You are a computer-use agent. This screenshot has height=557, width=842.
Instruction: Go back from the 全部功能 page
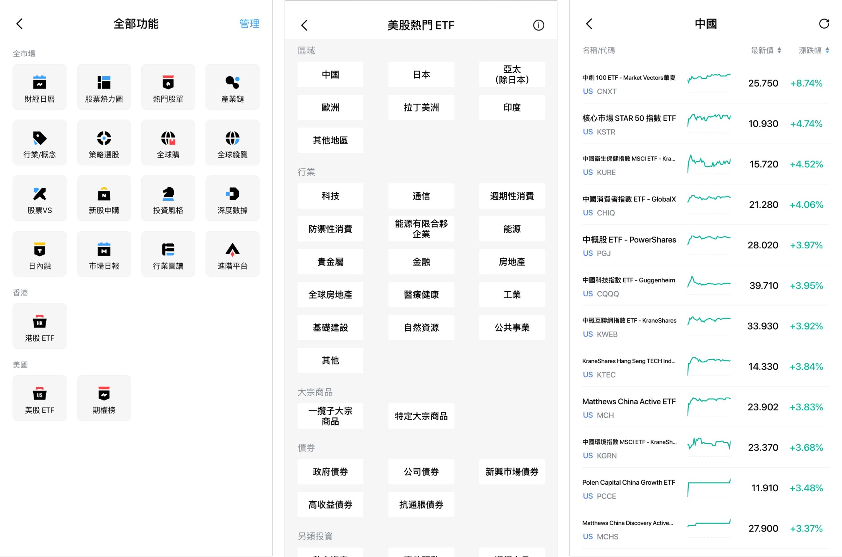click(x=19, y=24)
